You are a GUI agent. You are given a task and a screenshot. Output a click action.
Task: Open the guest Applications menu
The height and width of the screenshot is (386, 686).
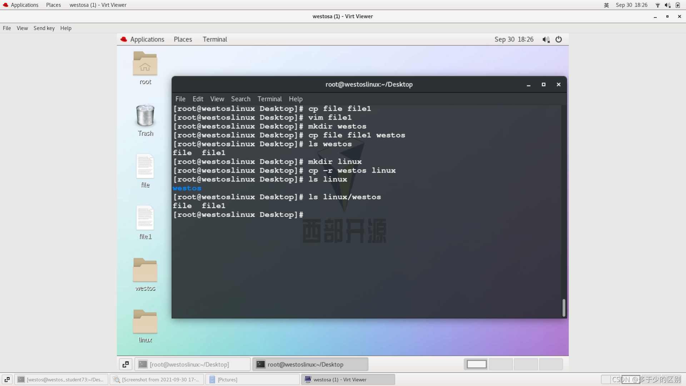coord(147,40)
